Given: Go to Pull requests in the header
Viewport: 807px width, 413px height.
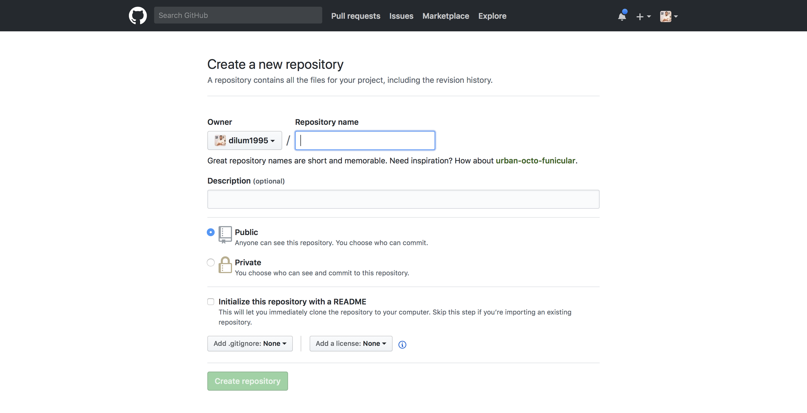Looking at the screenshot, I should coord(356,16).
